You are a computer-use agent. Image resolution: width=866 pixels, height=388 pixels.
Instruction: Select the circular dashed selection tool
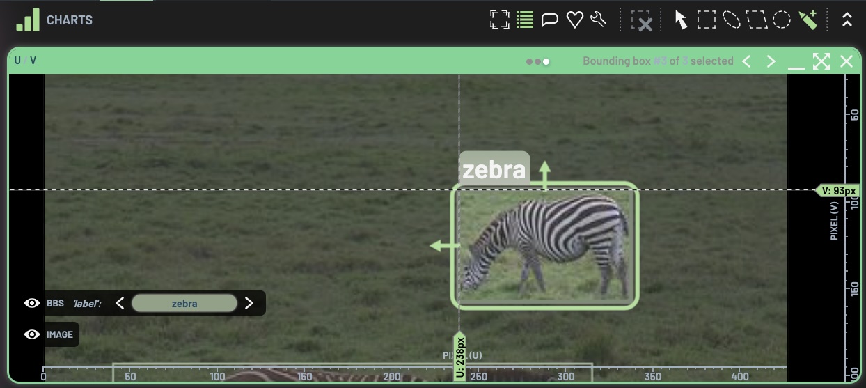tap(782, 20)
